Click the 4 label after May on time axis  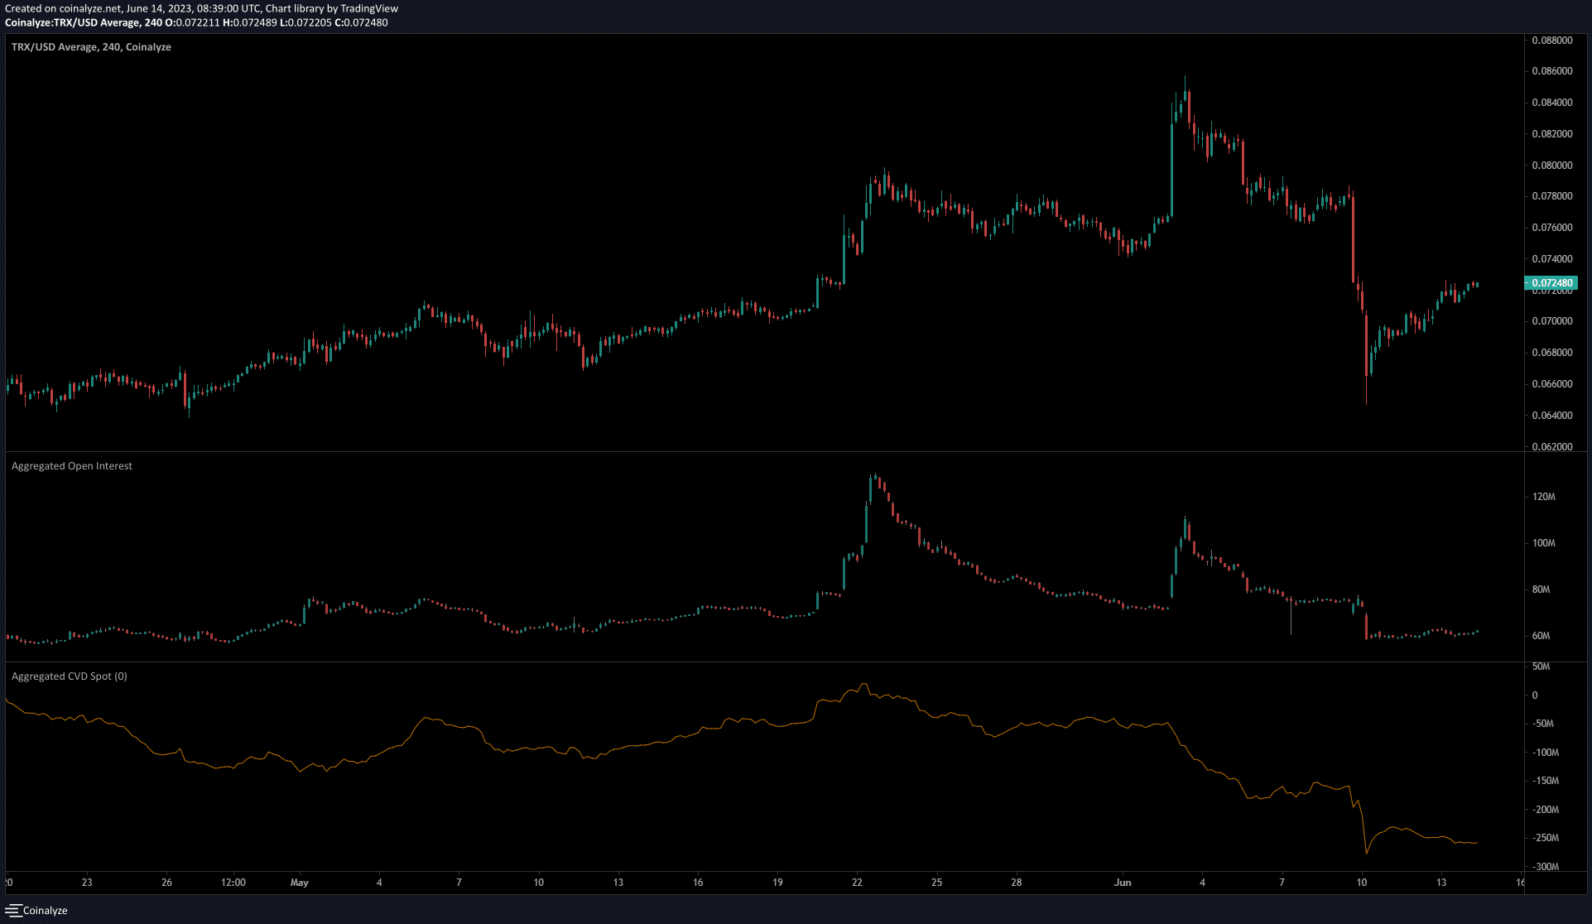point(379,883)
